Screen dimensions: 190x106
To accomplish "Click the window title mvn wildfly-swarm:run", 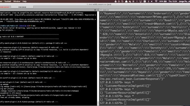I will point(99,4).
